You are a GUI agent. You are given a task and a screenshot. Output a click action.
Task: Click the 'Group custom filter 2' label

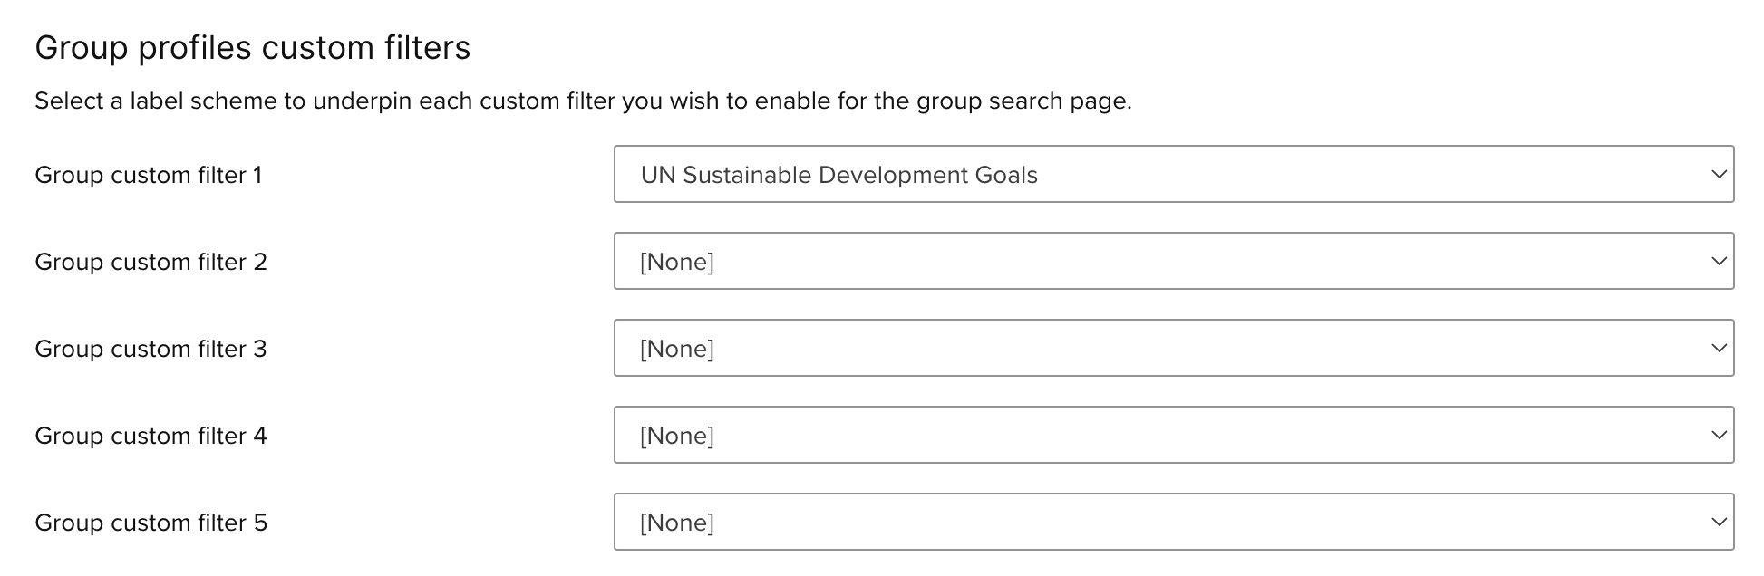[150, 262]
